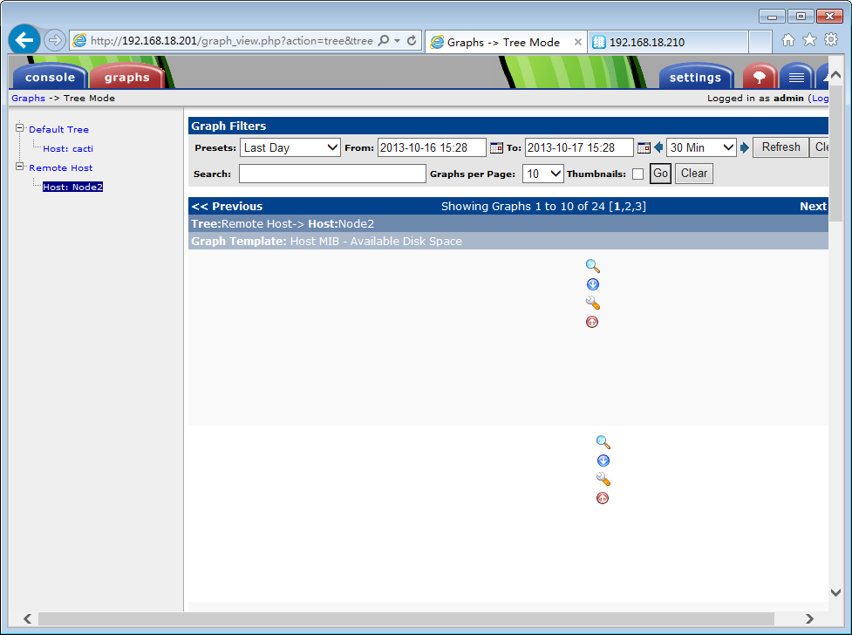Export first graph CSV with the blue download icon
This screenshot has width=852, height=635.
[x=592, y=284]
